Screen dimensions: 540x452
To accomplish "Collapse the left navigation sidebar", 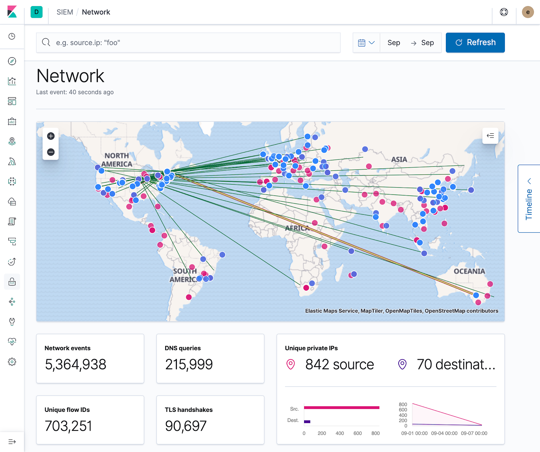I will coord(11,441).
